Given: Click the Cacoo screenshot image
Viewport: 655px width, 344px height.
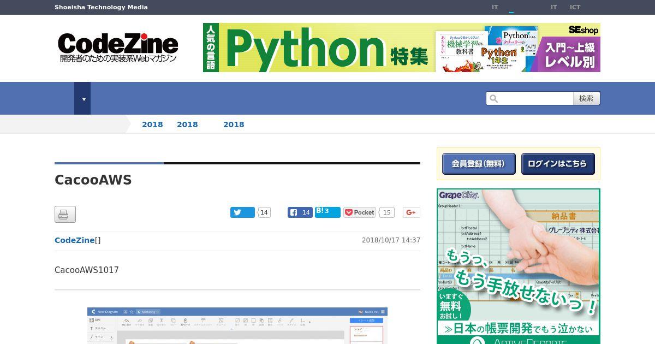Looking at the screenshot, I should (x=237, y=325).
